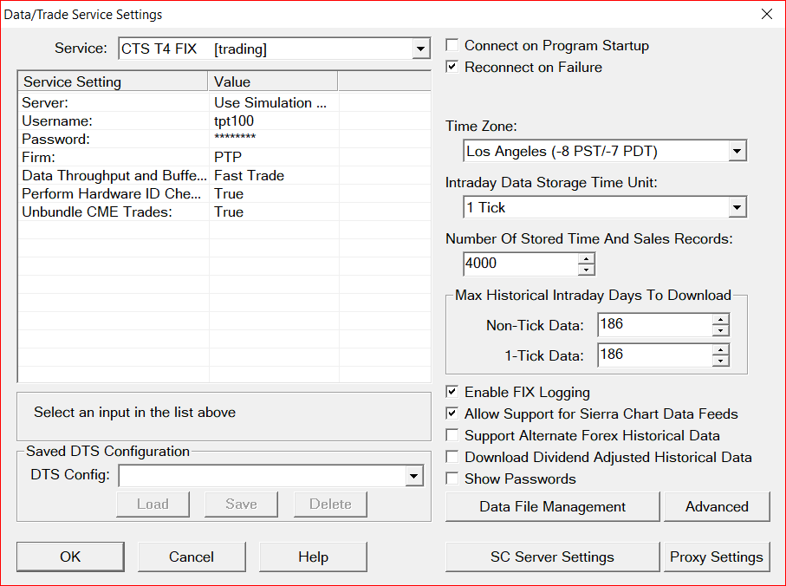Click the Value column header

[273, 81]
